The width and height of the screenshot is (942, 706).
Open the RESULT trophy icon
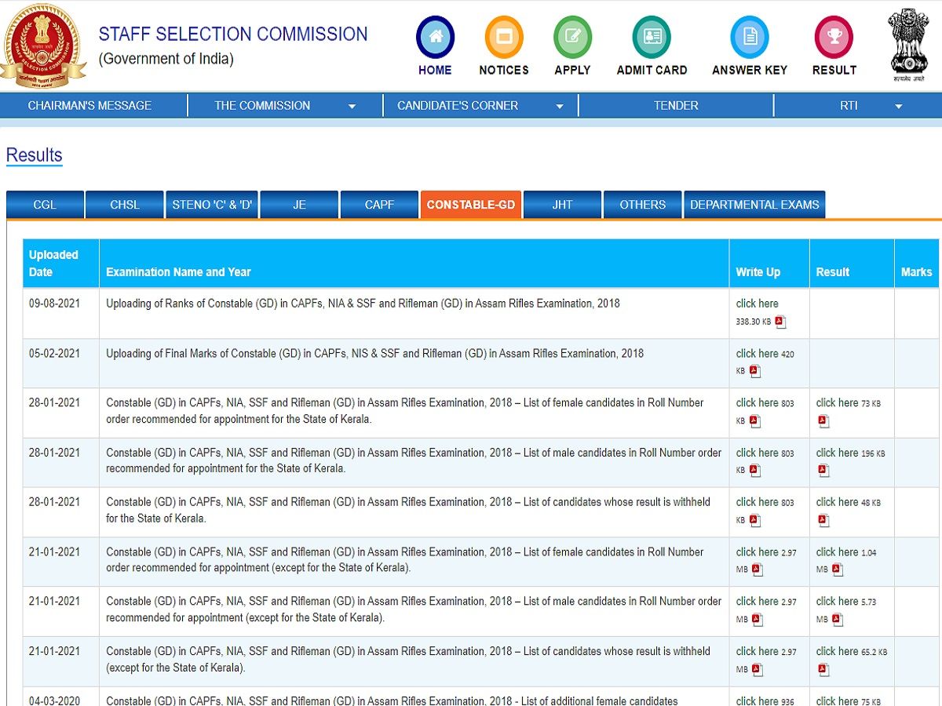834,37
